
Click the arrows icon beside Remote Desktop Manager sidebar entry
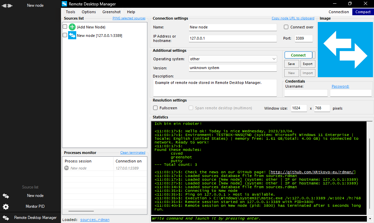[6, 218]
